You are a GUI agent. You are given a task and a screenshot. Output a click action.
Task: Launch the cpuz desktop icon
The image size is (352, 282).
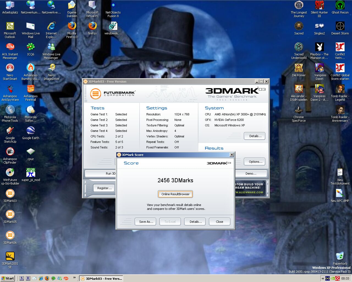(x=31, y=154)
